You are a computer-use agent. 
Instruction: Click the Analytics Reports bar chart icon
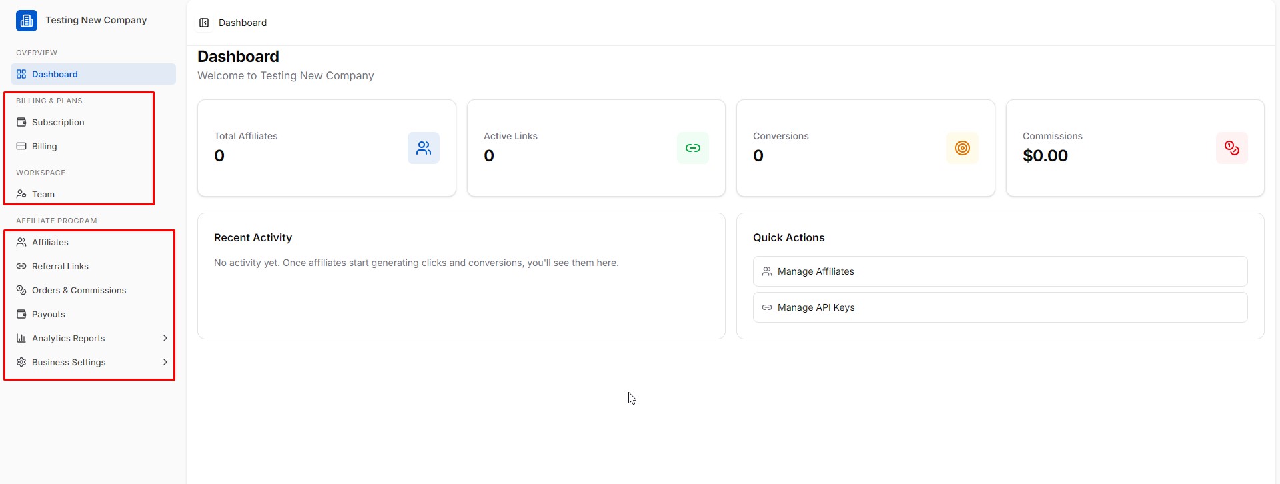(21, 338)
